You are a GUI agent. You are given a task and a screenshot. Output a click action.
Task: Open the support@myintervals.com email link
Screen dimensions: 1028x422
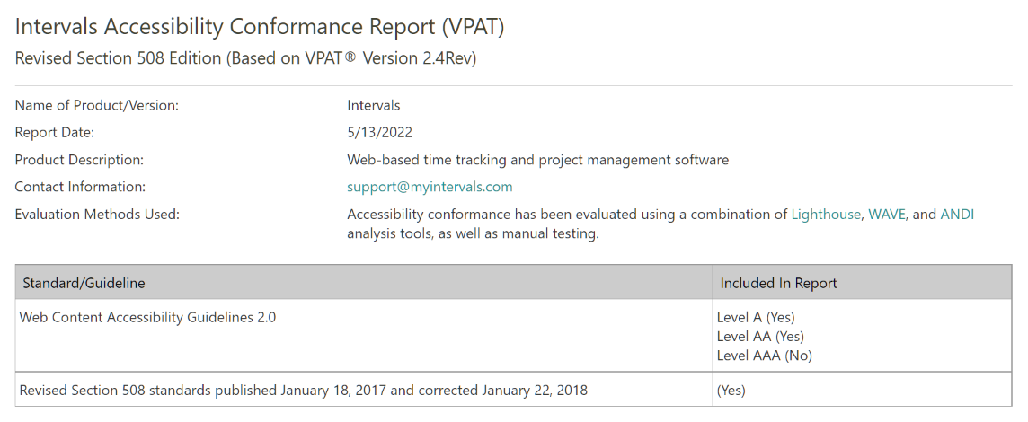(x=430, y=187)
